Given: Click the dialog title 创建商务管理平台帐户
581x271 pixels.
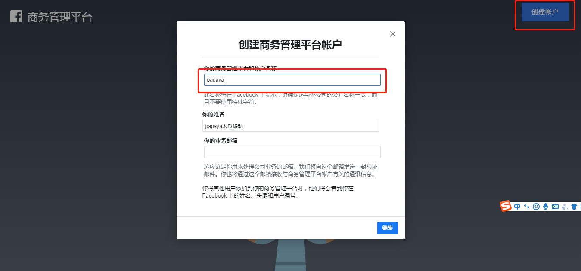Looking at the screenshot, I should (x=290, y=45).
